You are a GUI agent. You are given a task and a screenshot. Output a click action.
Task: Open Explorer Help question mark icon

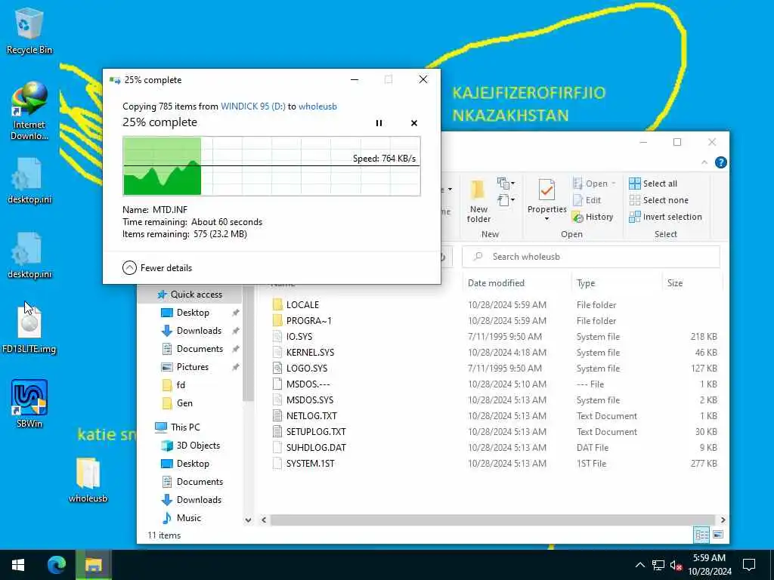720,162
